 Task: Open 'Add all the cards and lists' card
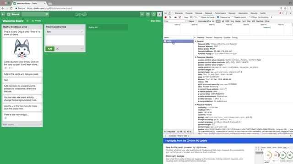[22, 74]
